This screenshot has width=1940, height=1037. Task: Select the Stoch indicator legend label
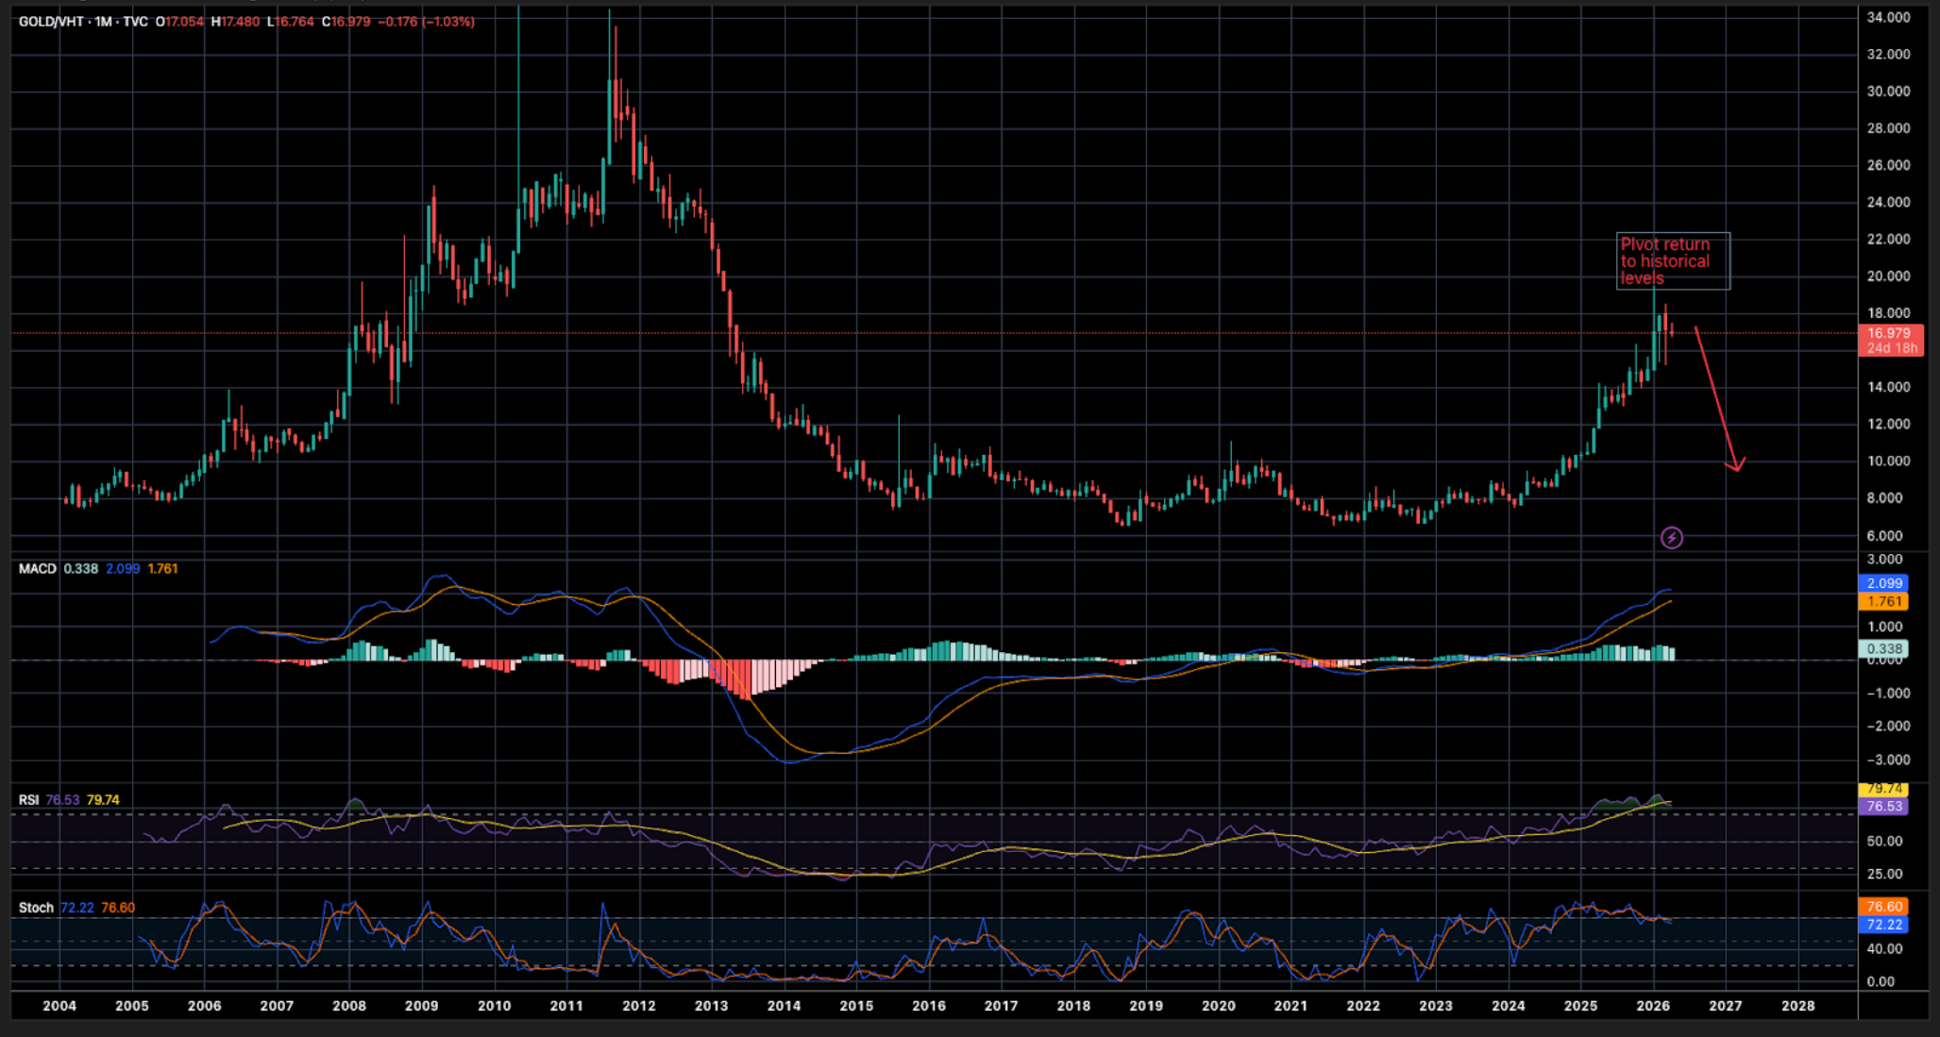(36, 908)
